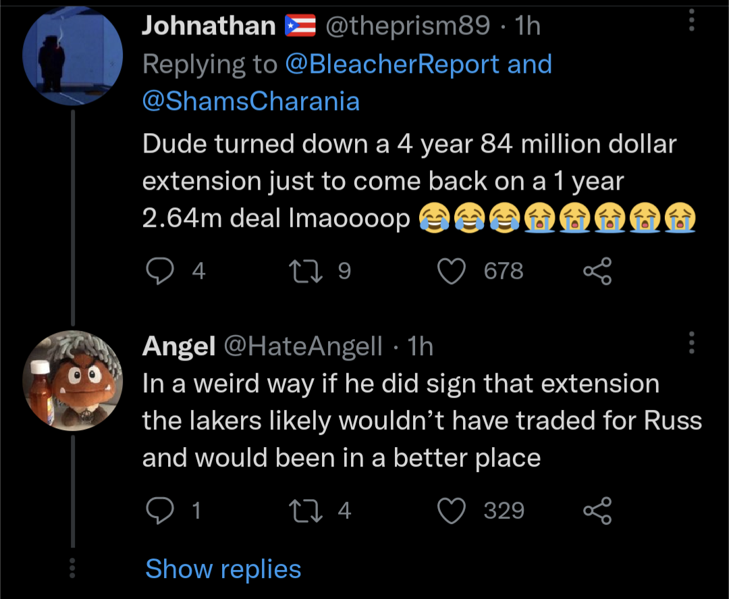
Task: Retweet Angel's tweet about Russ
Action: 298,510
